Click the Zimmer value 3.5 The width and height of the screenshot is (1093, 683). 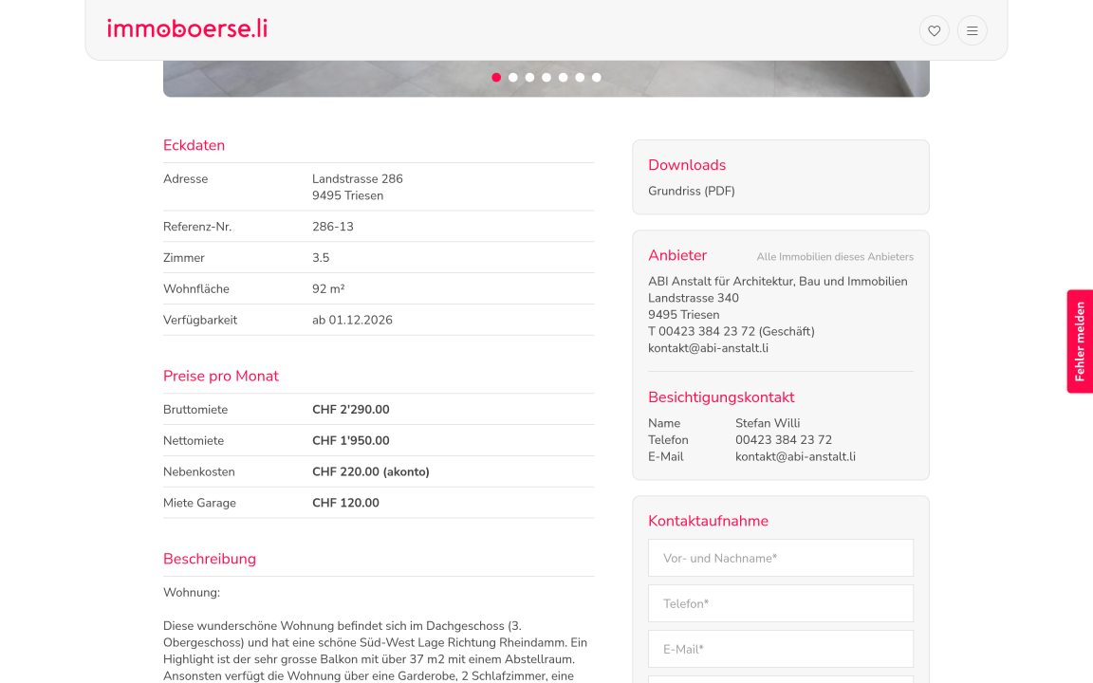[321, 258]
